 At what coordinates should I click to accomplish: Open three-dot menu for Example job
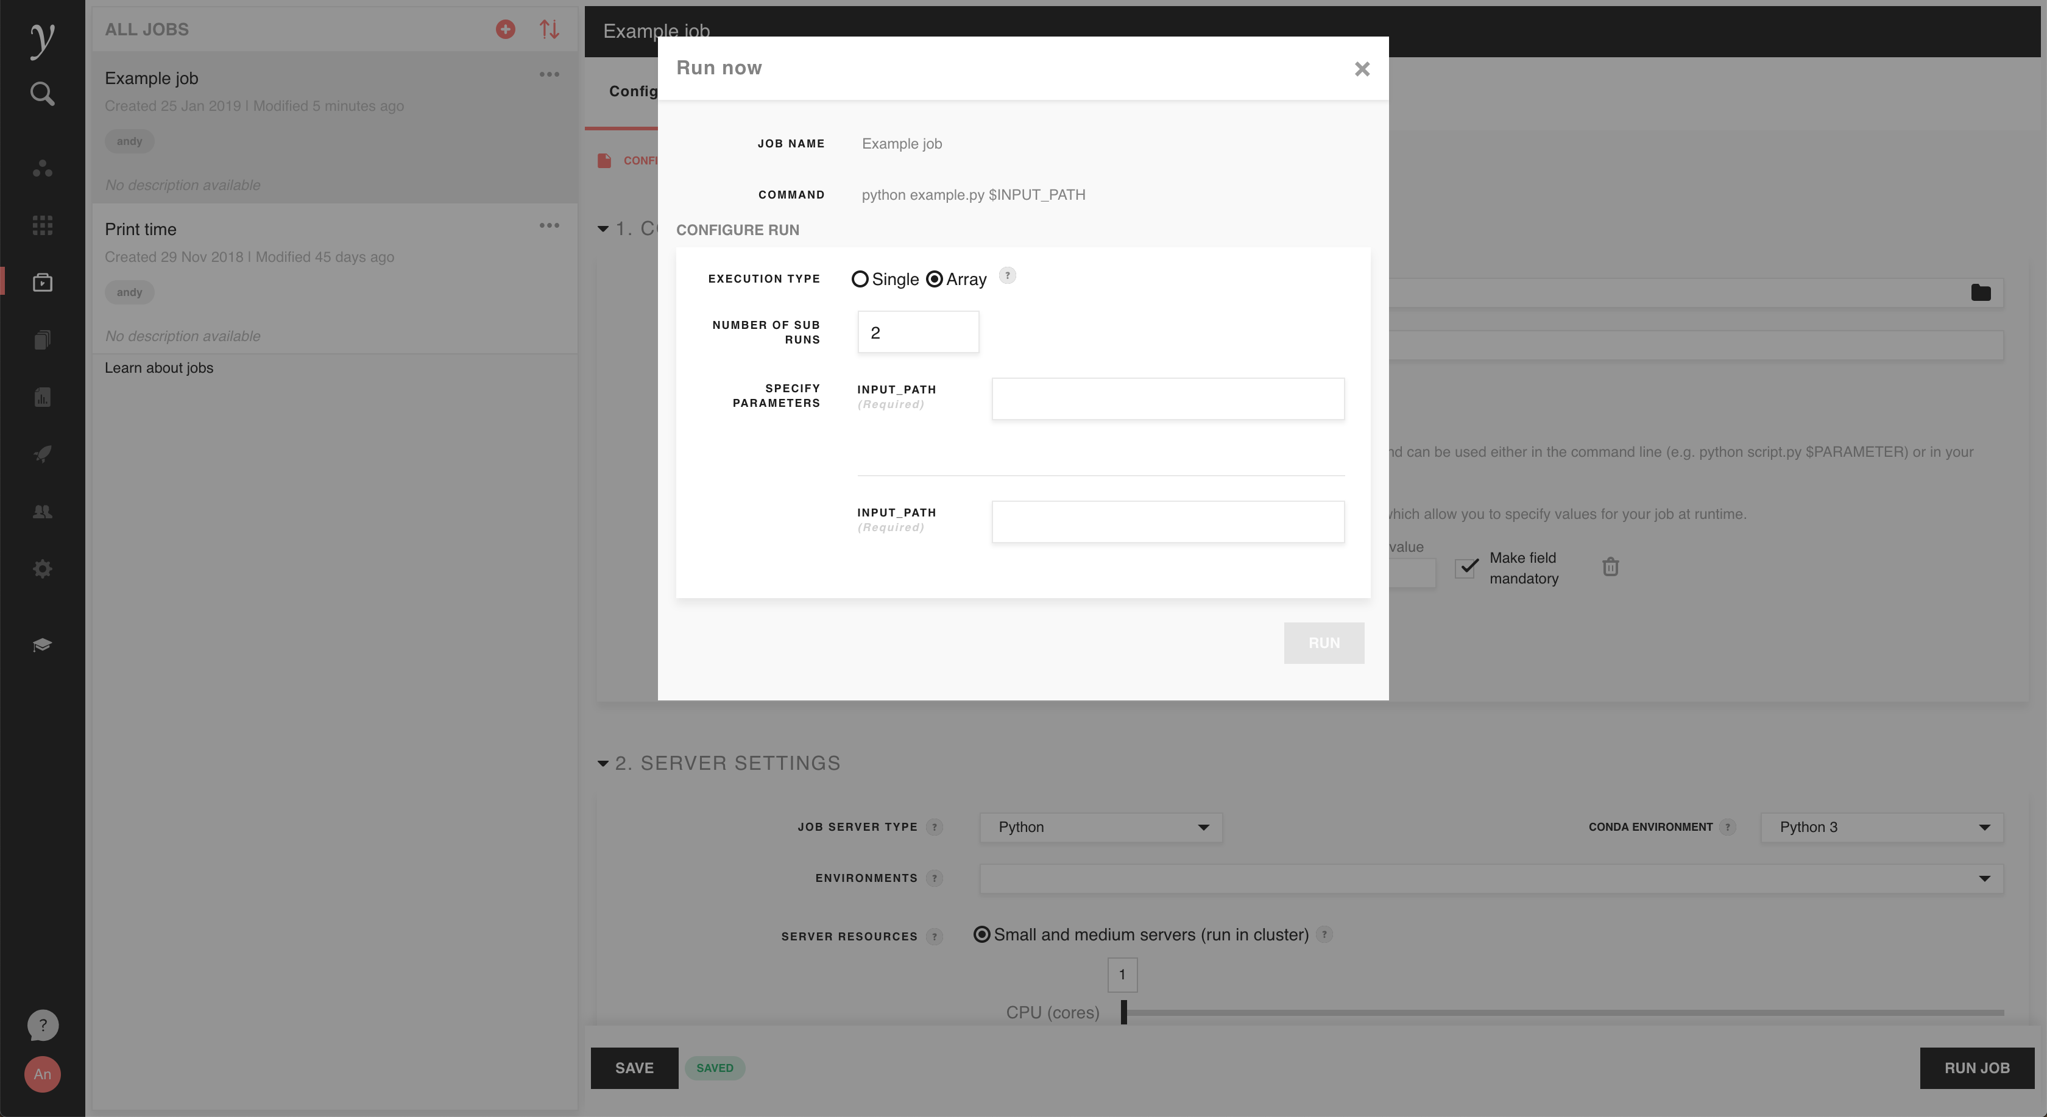tap(549, 75)
